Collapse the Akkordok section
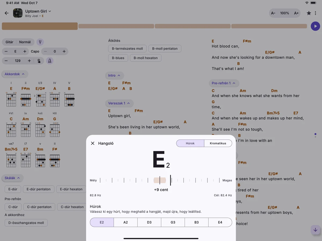322x241 pixels. 15,74
